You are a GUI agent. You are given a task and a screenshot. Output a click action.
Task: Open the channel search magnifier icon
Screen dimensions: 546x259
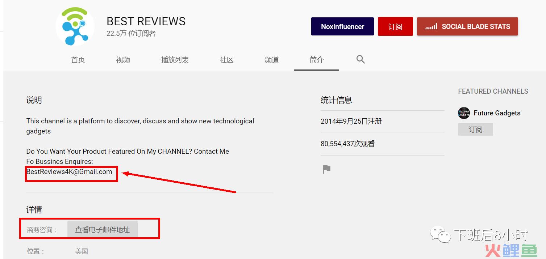(x=360, y=59)
